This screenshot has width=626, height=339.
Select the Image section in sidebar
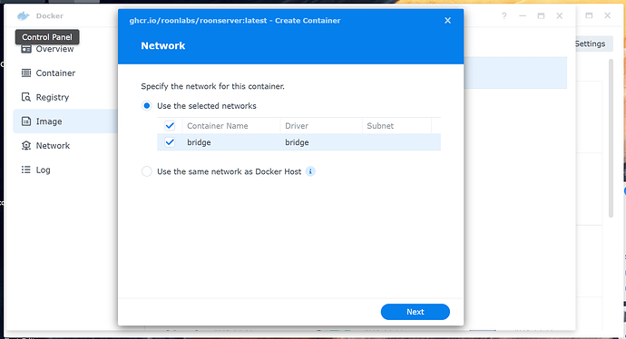point(65,121)
